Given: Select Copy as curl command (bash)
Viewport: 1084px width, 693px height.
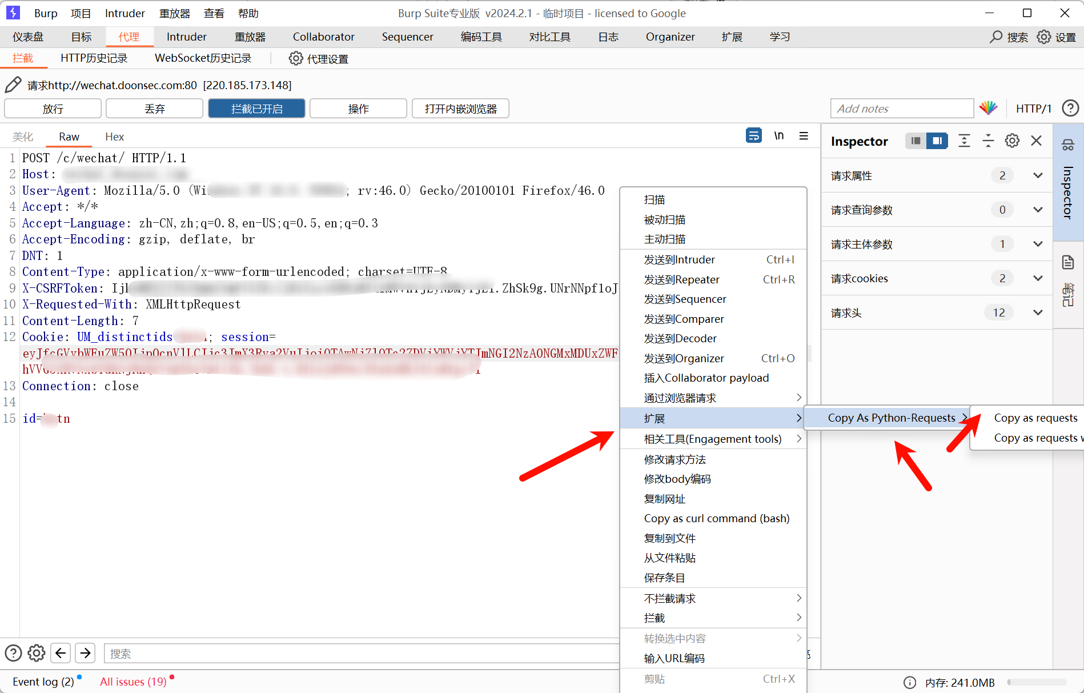Looking at the screenshot, I should click(x=713, y=518).
